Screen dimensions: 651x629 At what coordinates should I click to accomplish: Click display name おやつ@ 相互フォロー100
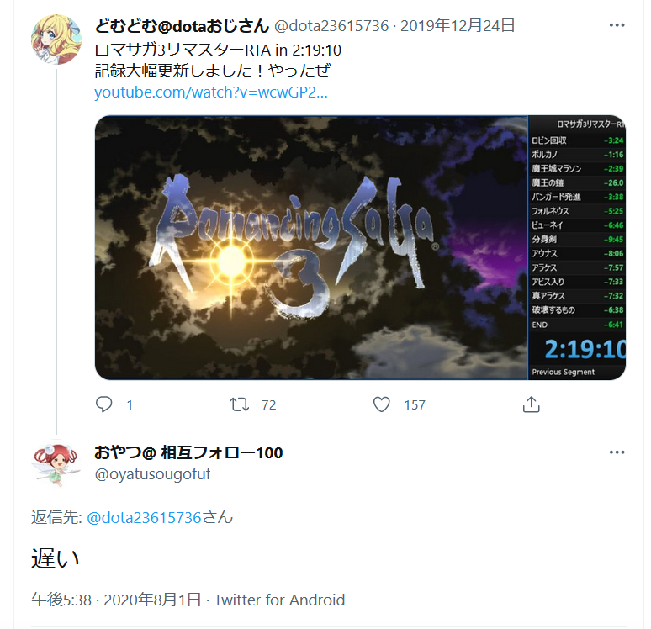[x=188, y=452]
